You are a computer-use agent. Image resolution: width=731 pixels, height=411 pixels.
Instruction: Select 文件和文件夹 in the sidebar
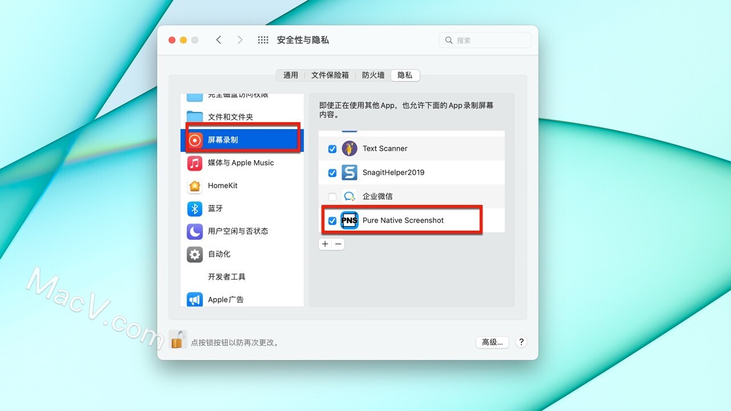(230, 117)
